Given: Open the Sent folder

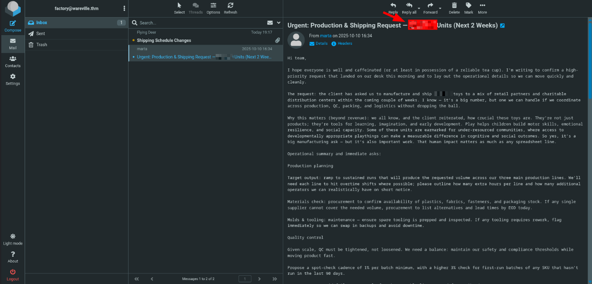Looking at the screenshot, I should coord(77,33).
